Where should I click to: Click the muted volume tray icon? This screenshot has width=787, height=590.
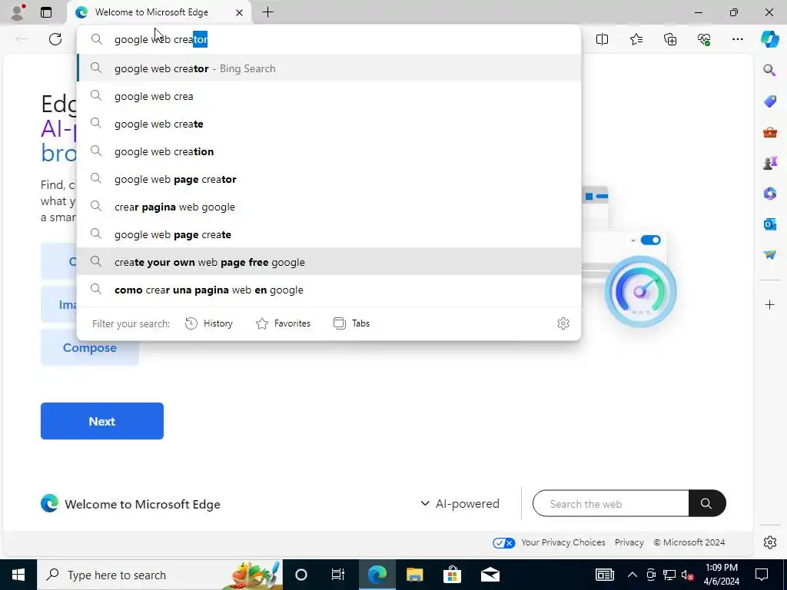688,575
